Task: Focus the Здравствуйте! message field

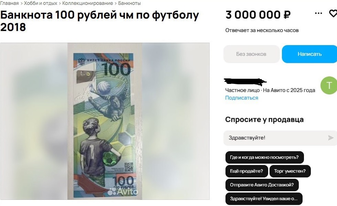Action: [275, 138]
